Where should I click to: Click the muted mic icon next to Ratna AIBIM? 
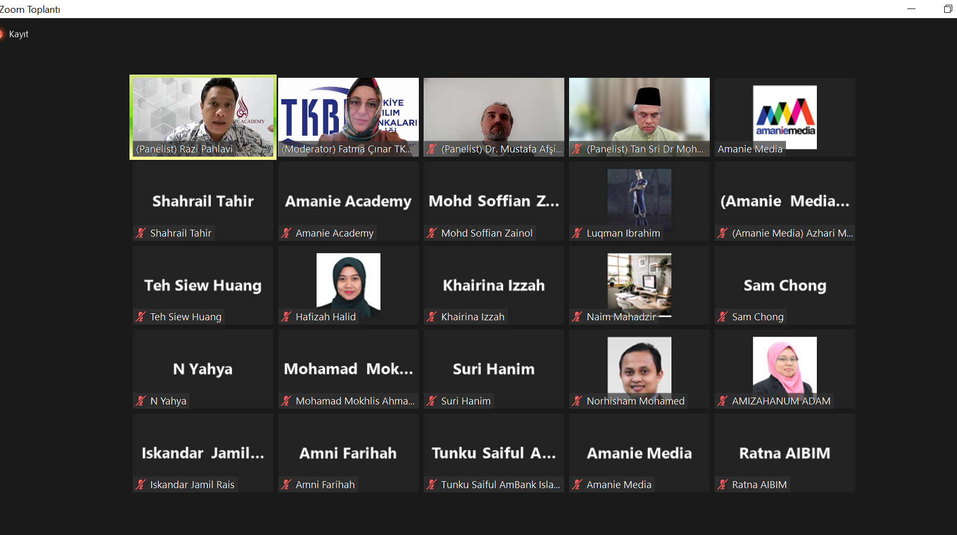723,484
